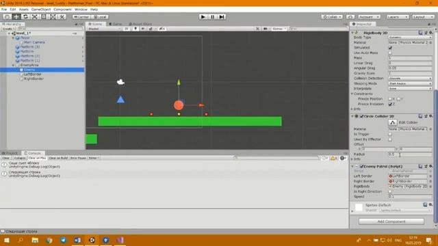
Task: Select the Rotate tool in toolbar
Action: coord(25,16)
